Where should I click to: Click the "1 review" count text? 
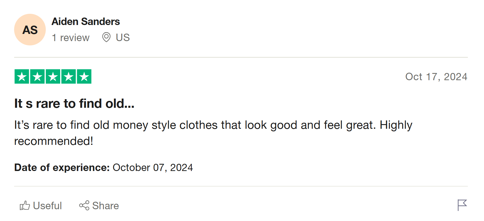tap(71, 38)
